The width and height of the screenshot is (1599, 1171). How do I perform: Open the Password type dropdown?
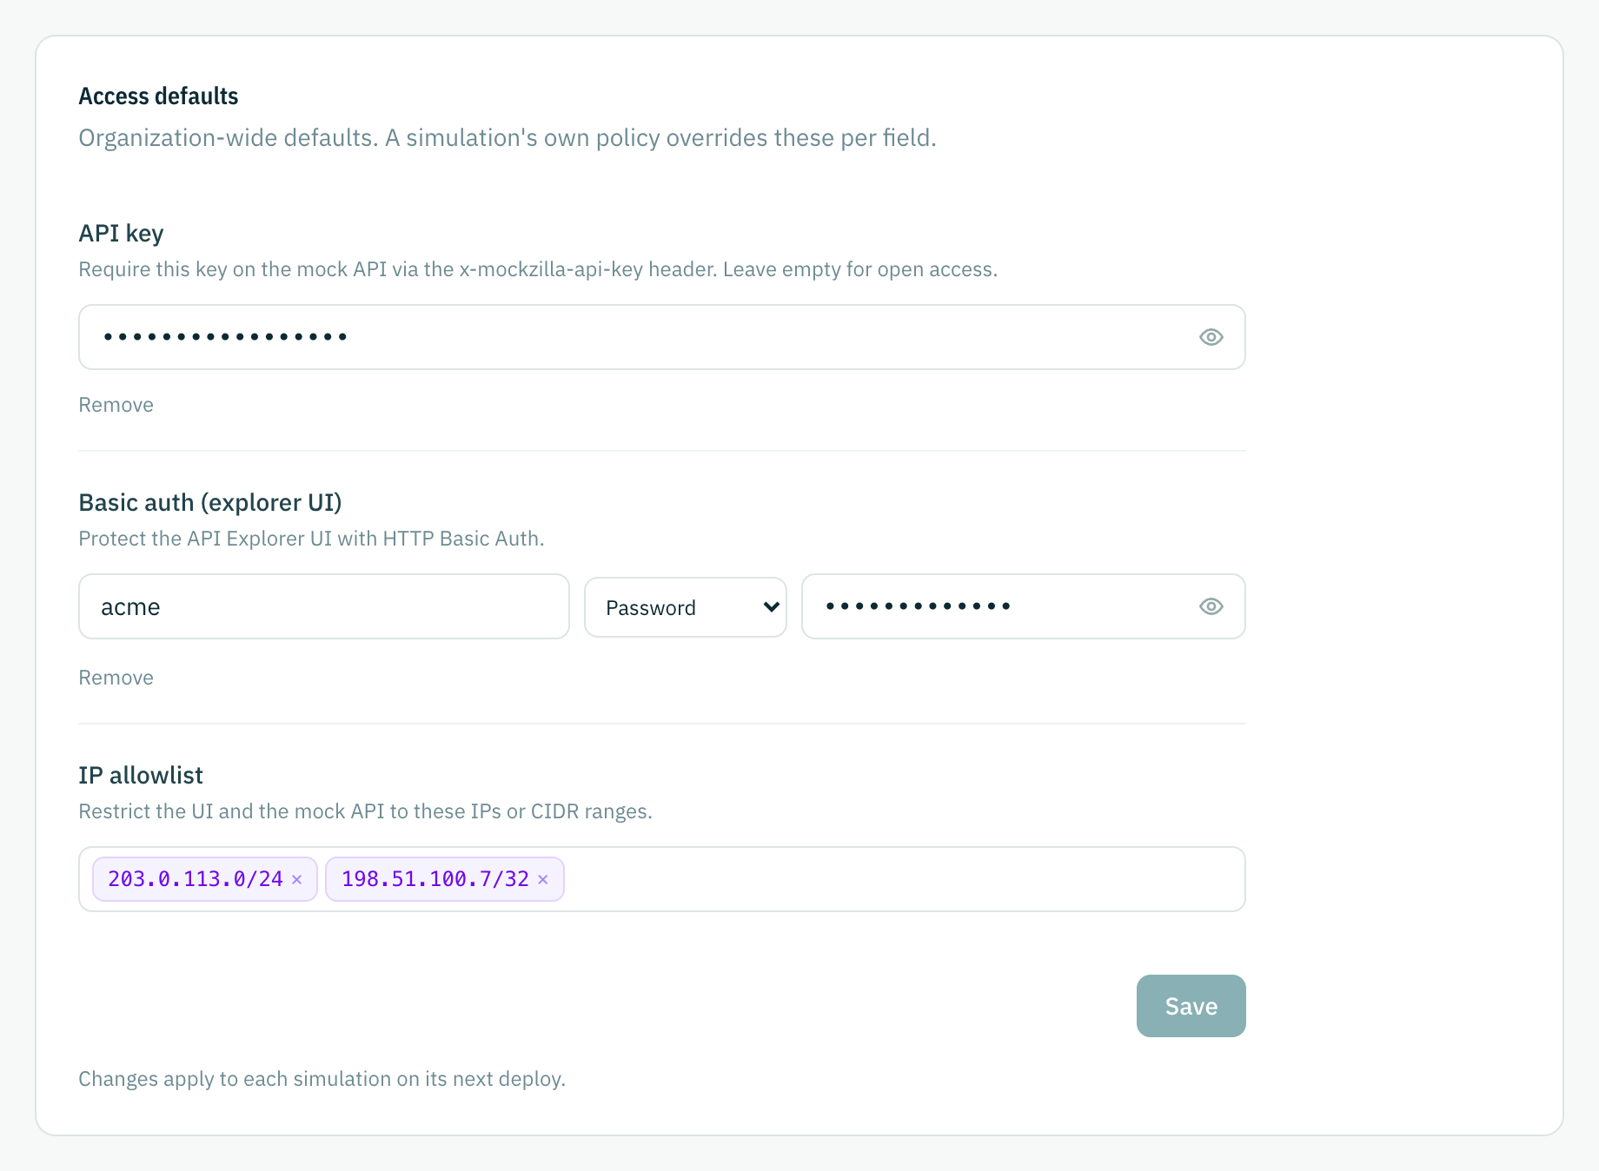(x=686, y=607)
